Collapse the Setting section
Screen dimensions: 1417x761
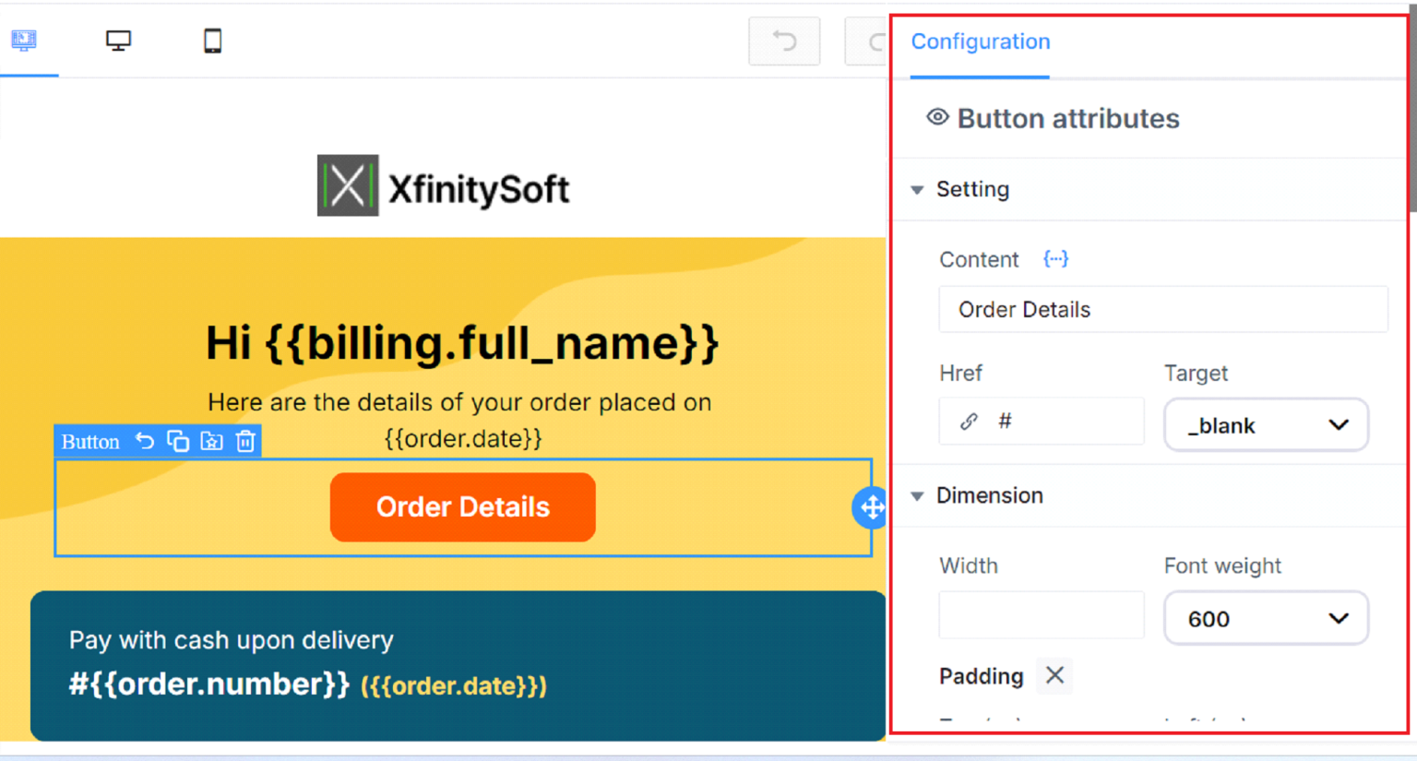[916, 189]
